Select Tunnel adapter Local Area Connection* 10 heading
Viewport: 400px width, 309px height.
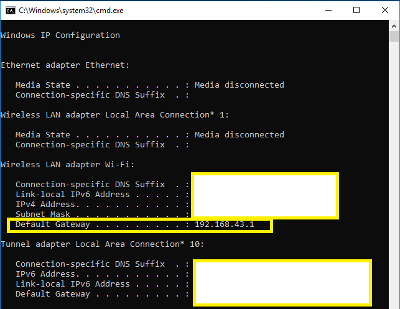point(102,244)
